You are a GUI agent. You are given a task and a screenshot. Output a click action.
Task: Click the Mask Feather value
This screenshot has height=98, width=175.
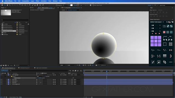(x=40, y=78)
